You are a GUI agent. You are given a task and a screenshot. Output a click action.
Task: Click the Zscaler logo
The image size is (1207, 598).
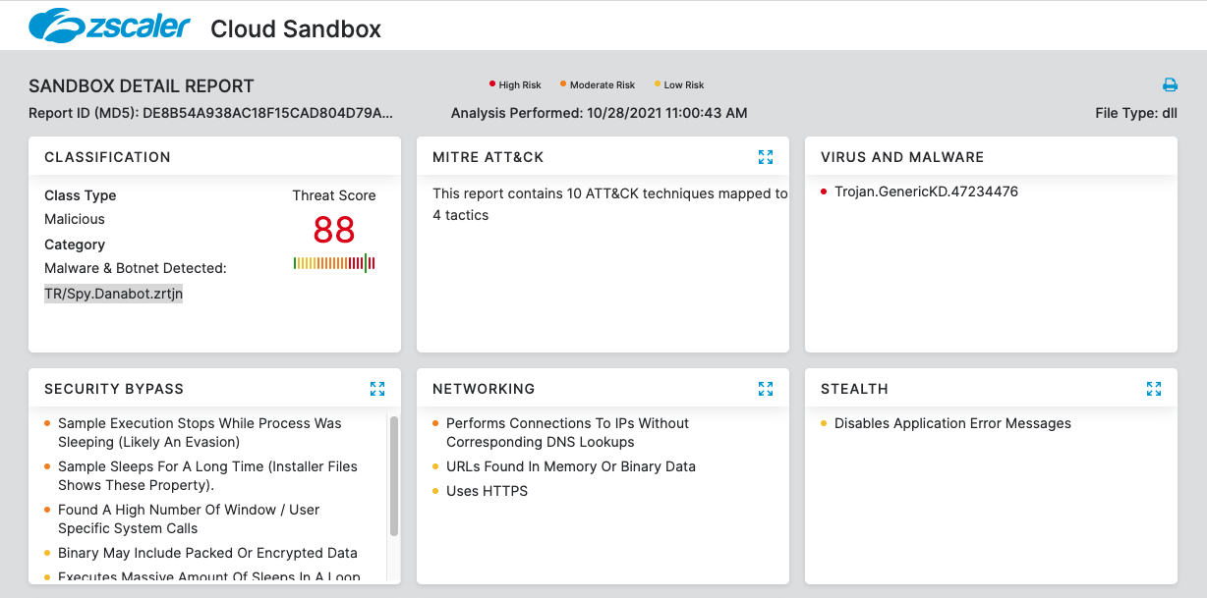point(109,27)
